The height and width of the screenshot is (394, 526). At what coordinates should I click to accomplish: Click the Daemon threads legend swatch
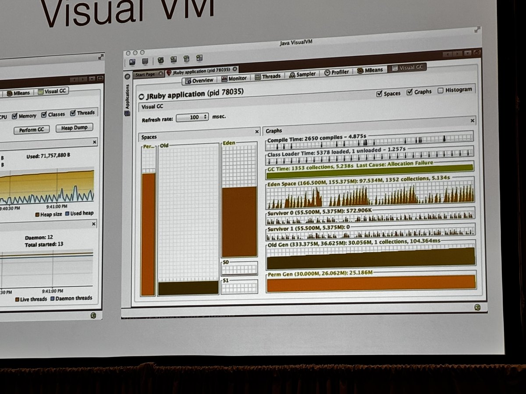pos(53,299)
